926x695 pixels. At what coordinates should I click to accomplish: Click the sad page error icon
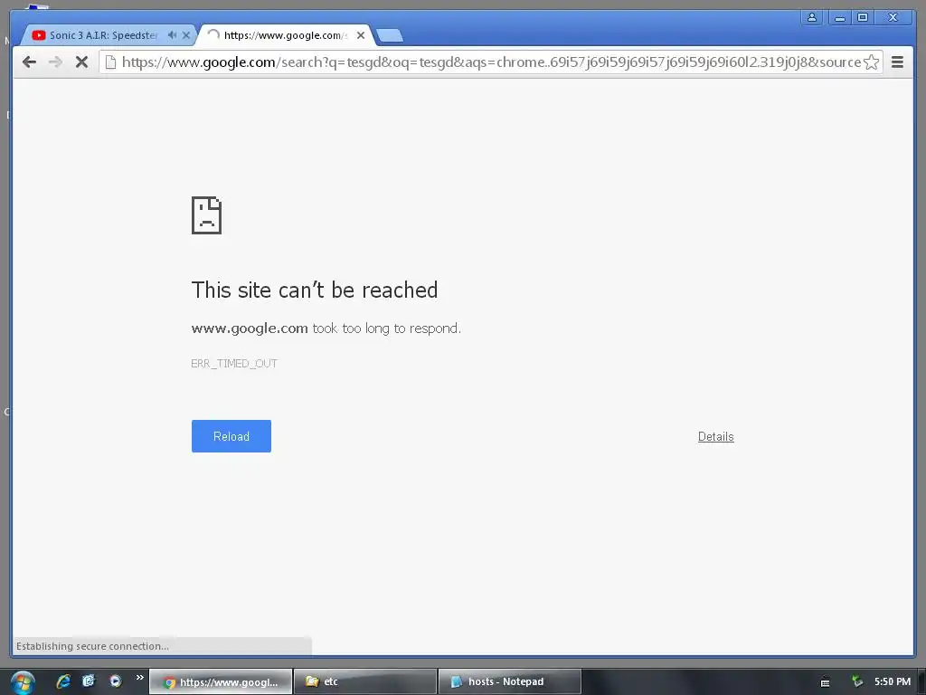[207, 215]
